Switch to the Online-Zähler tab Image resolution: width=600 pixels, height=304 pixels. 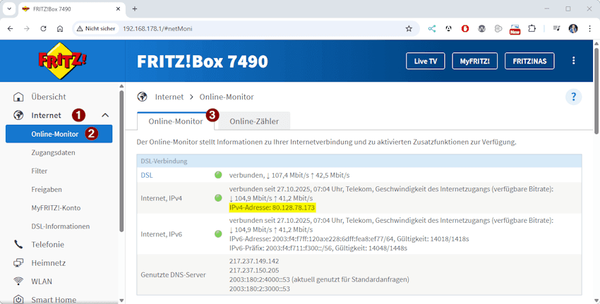click(254, 121)
